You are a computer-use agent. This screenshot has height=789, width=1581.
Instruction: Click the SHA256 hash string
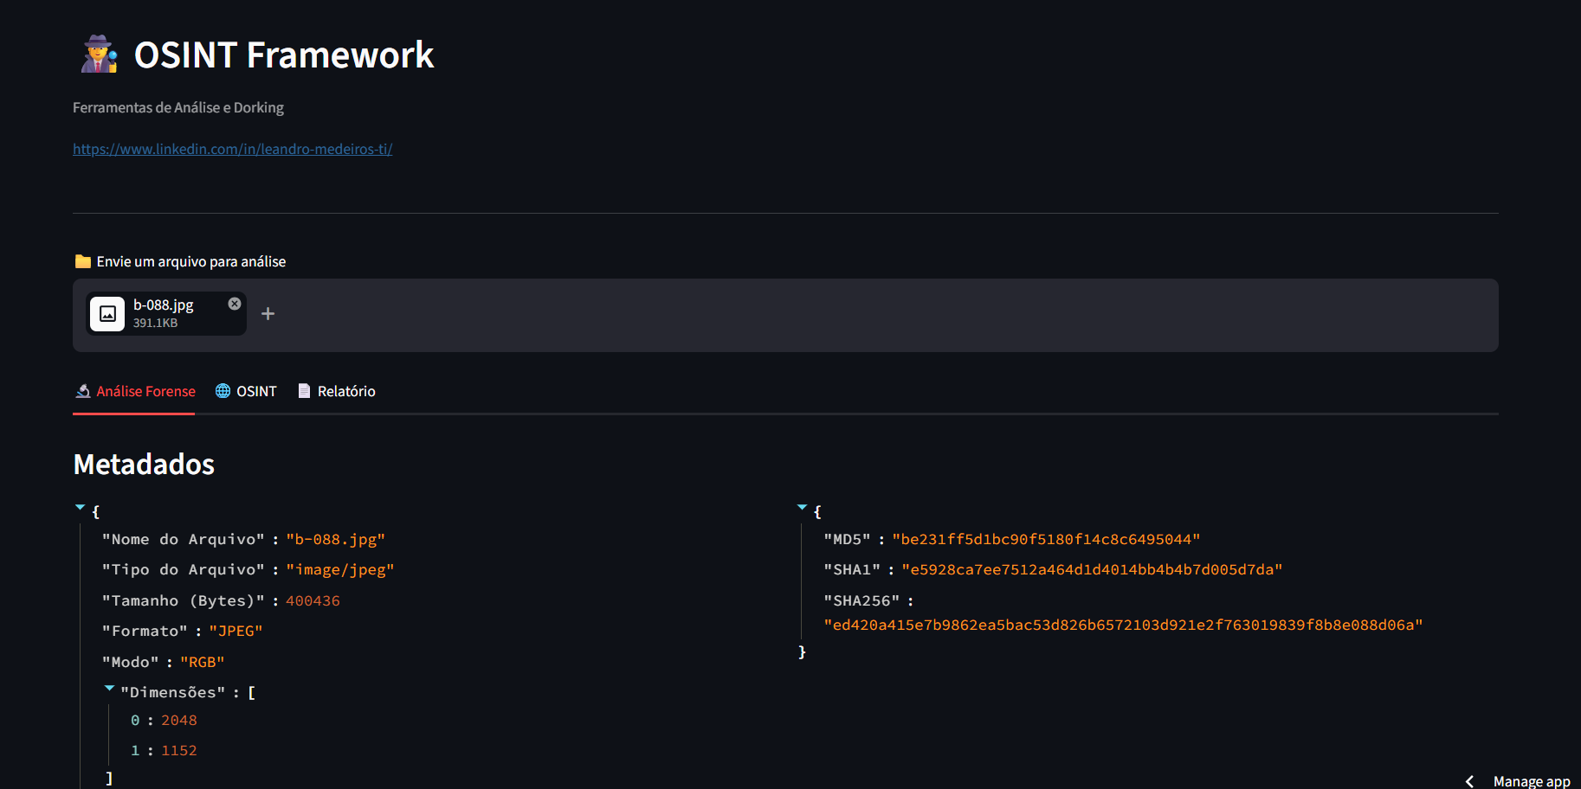[1123, 625]
